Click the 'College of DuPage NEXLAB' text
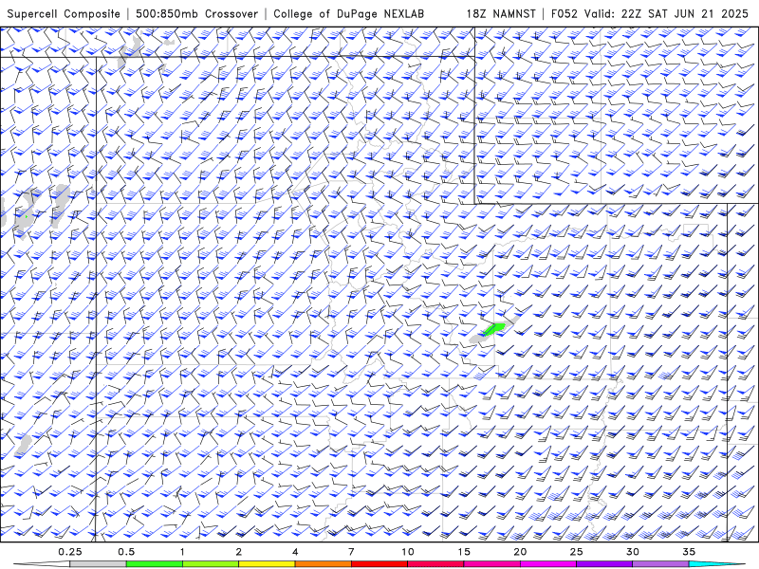This screenshot has width=759, height=569. click(x=348, y=13)
